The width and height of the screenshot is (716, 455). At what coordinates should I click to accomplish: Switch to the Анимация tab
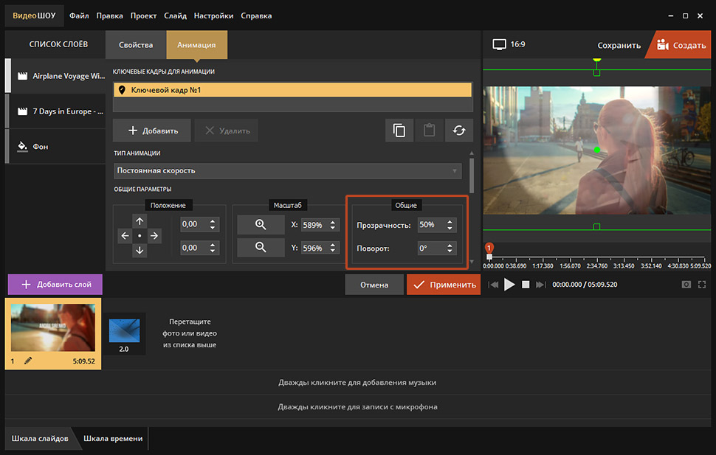[x=196, y=45]
